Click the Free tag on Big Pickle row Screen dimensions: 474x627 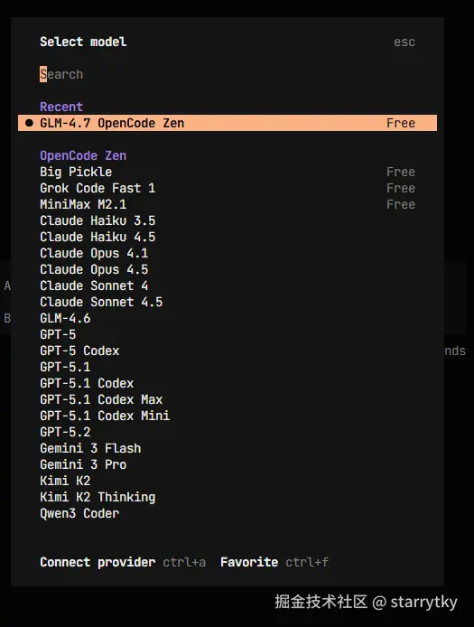point(401,172)
